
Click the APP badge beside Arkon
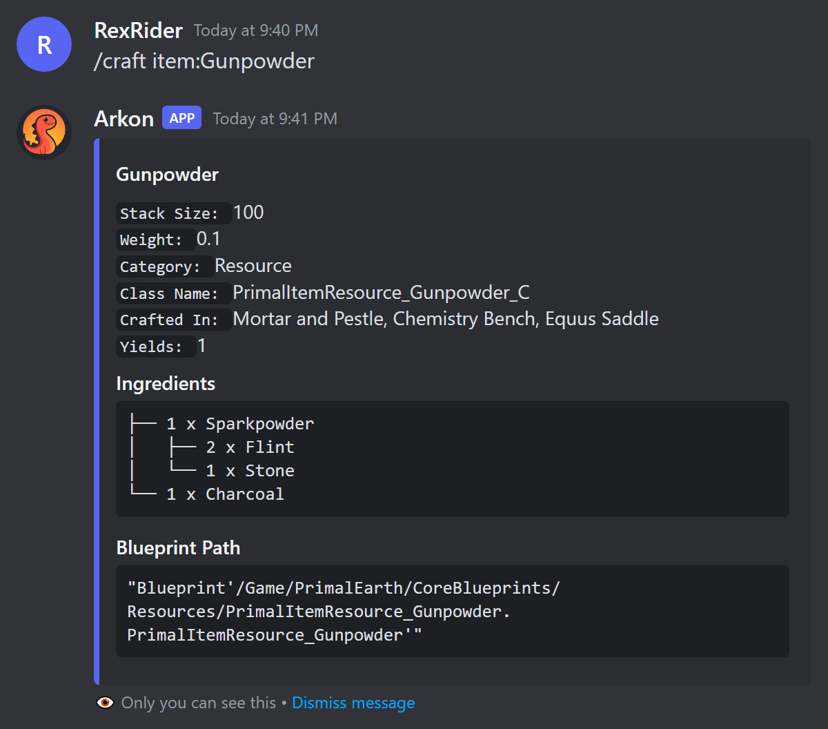point(182,118)
